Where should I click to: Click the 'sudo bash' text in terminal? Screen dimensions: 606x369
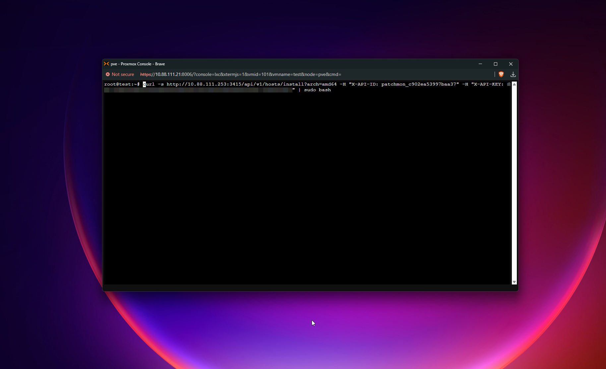(317, 90)
